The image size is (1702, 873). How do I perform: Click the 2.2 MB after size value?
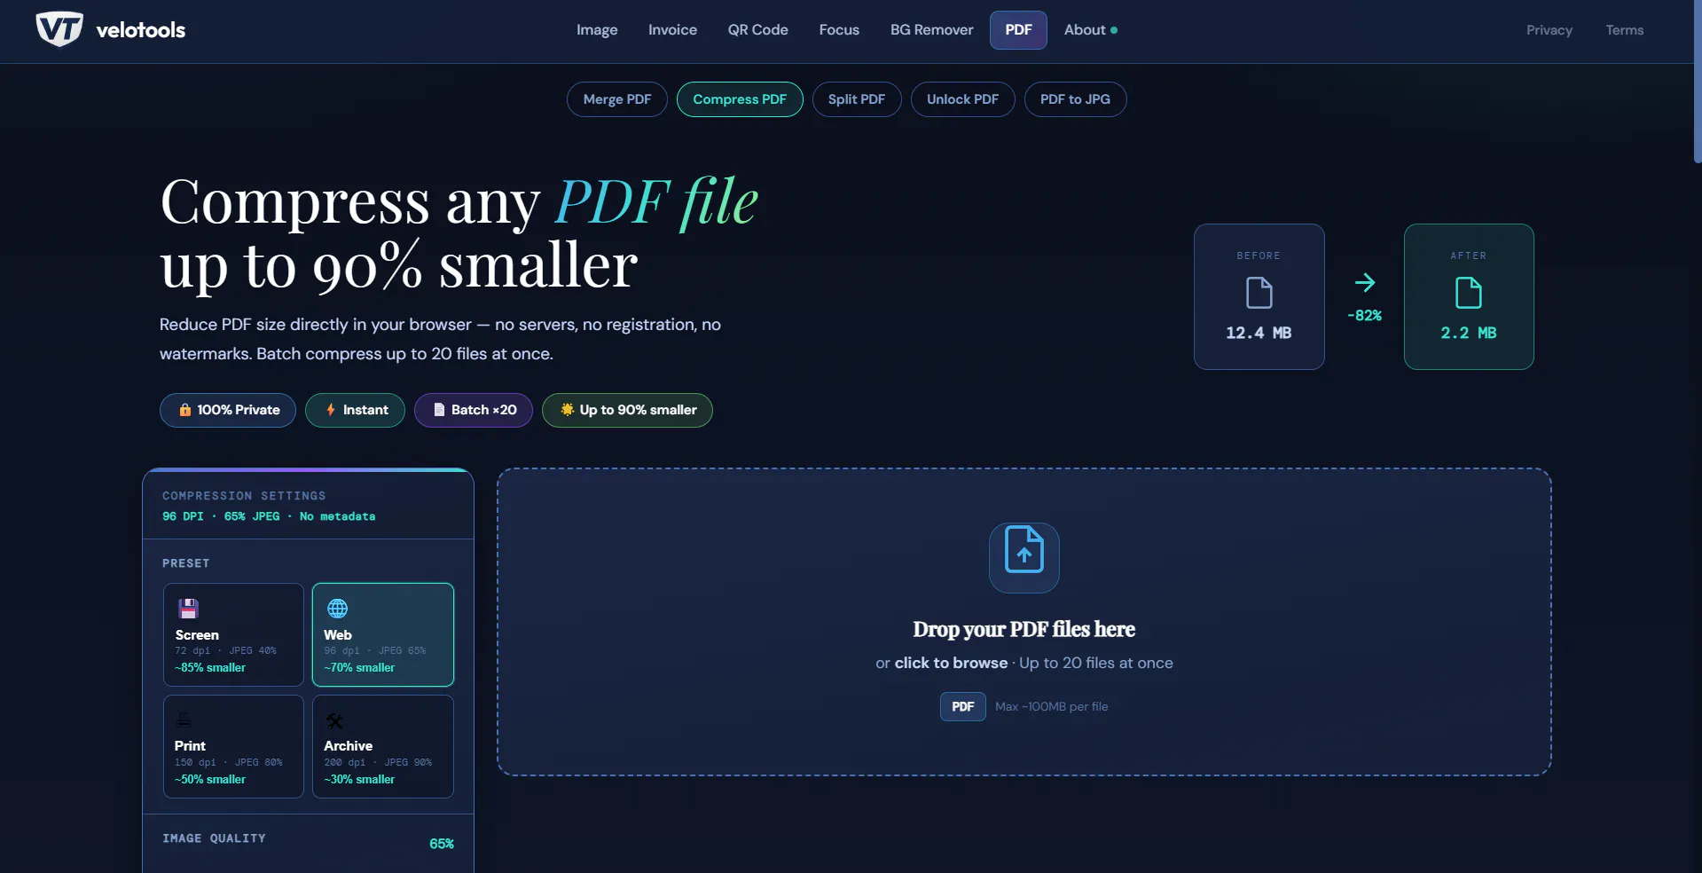click(1469, 333)
